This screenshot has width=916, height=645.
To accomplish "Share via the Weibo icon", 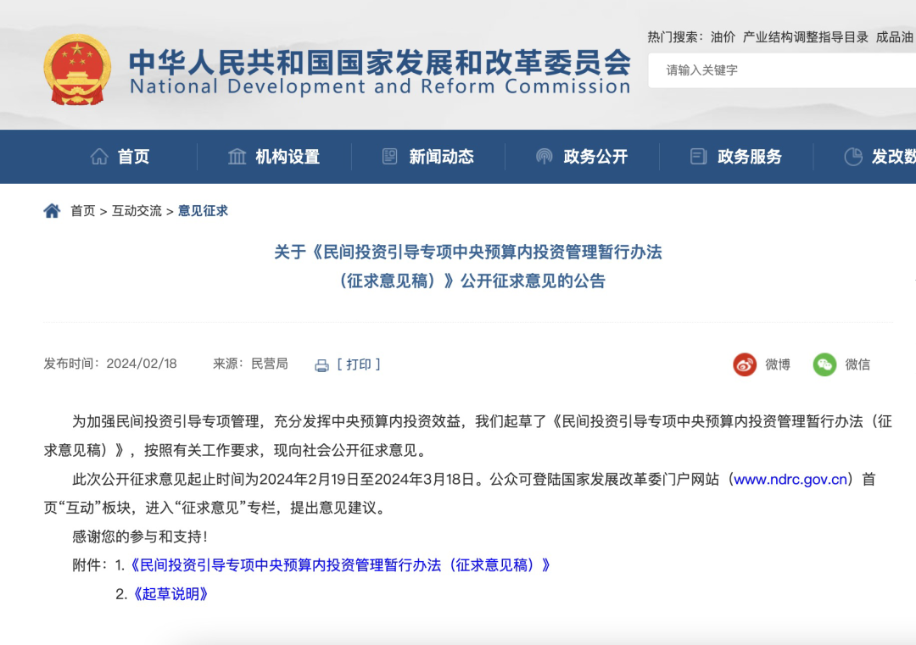I will (745, 364).
